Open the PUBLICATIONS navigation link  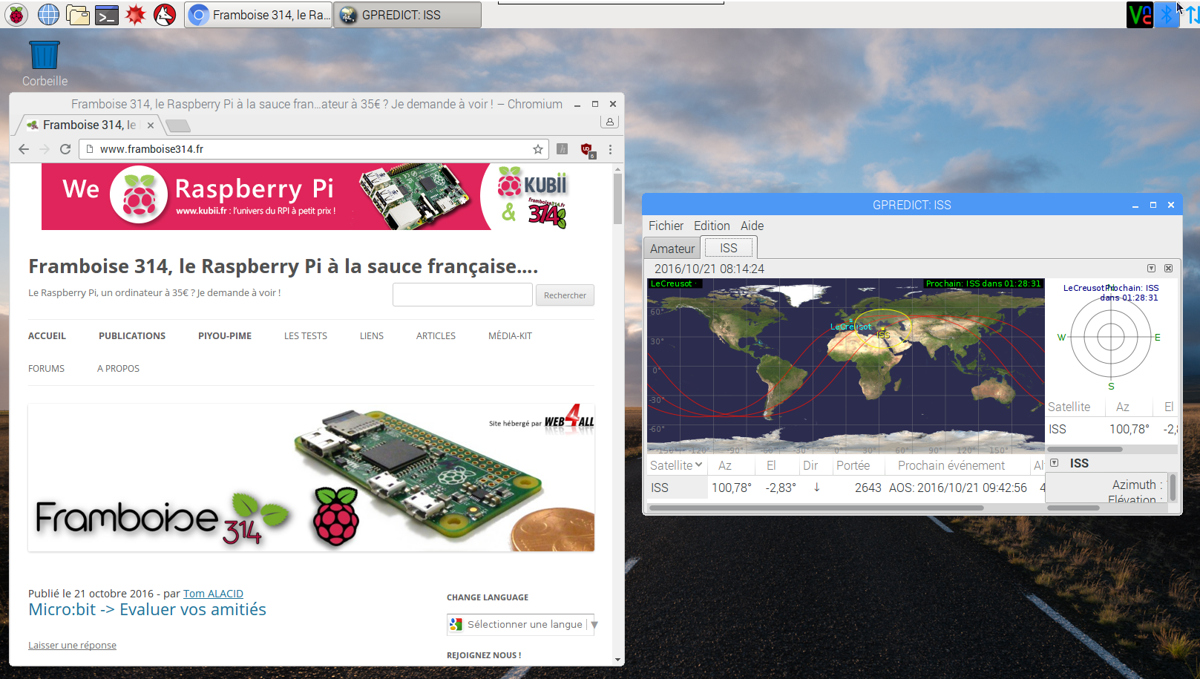(x=132, y=336)
